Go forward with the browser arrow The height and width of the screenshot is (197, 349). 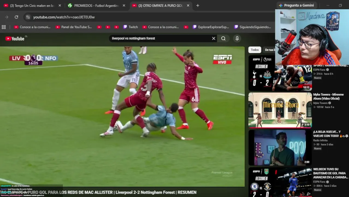(x=7, y=17)
